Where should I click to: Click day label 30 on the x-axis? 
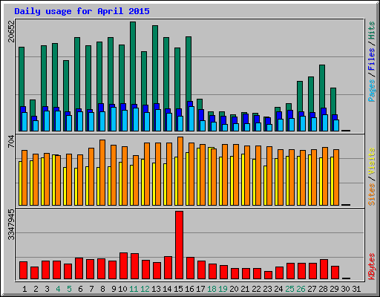coord(346,289)
